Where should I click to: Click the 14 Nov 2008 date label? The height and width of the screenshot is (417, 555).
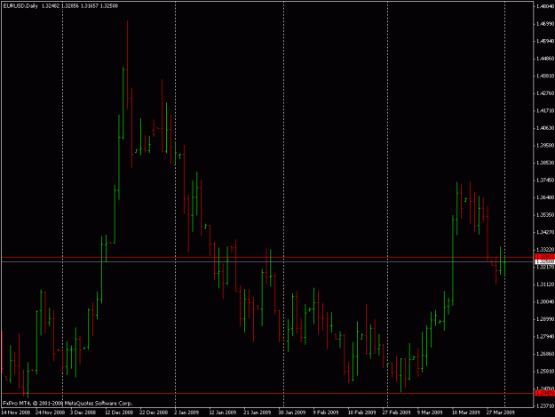tap(16, 413)
